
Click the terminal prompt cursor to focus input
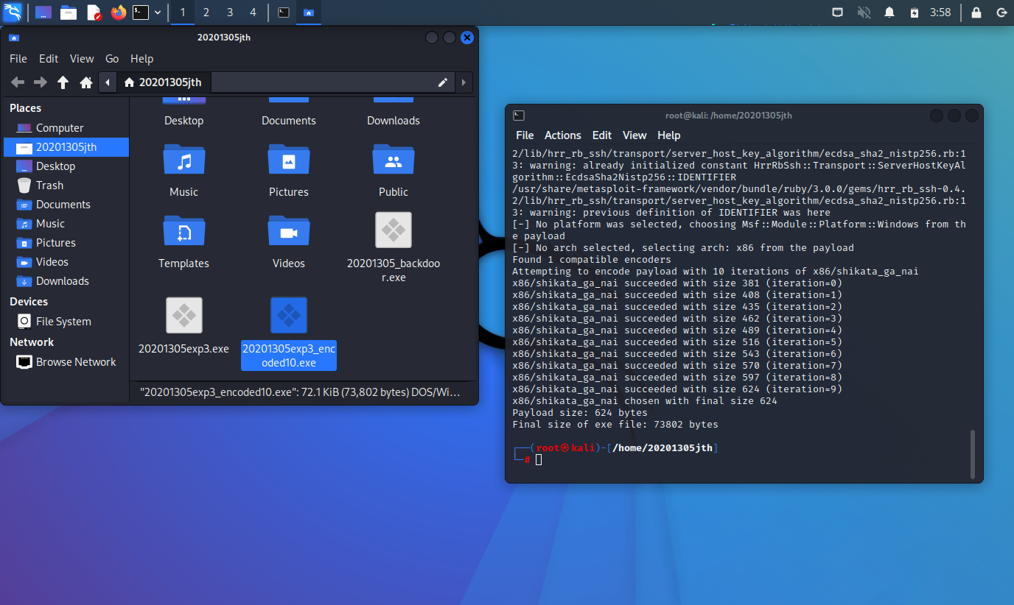(x=539, y=460)
